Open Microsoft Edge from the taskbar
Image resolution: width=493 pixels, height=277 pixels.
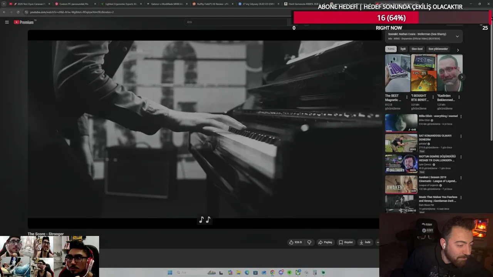coord(247,273)
